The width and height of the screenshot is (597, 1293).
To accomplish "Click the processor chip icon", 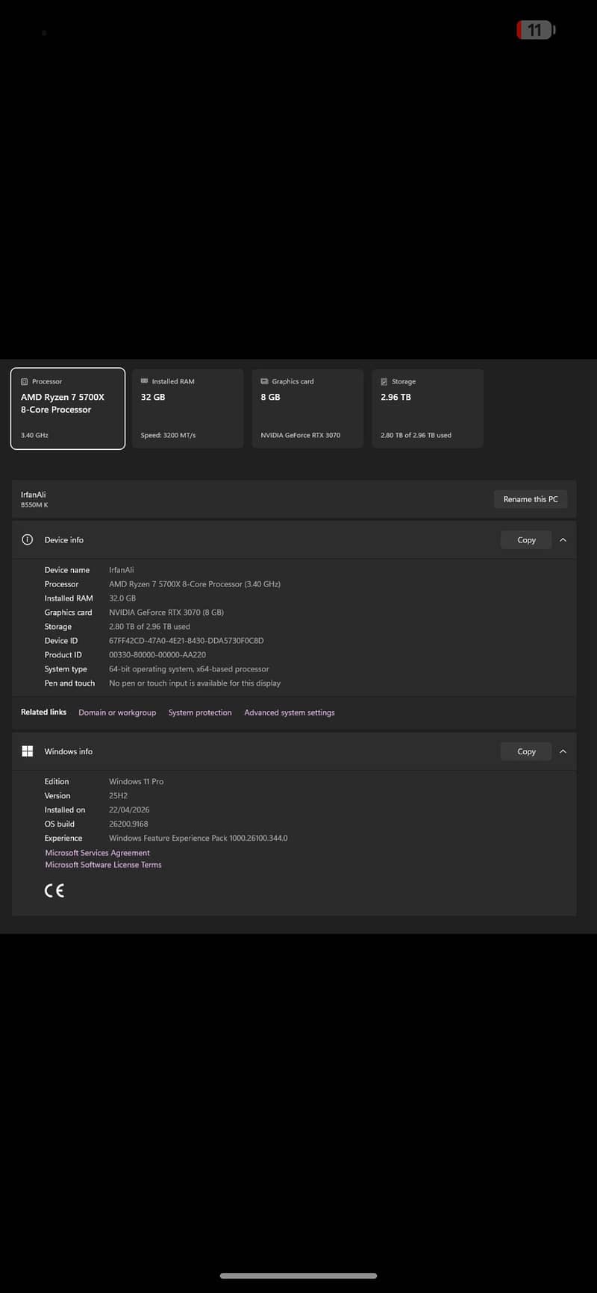I will coord(25,381).
